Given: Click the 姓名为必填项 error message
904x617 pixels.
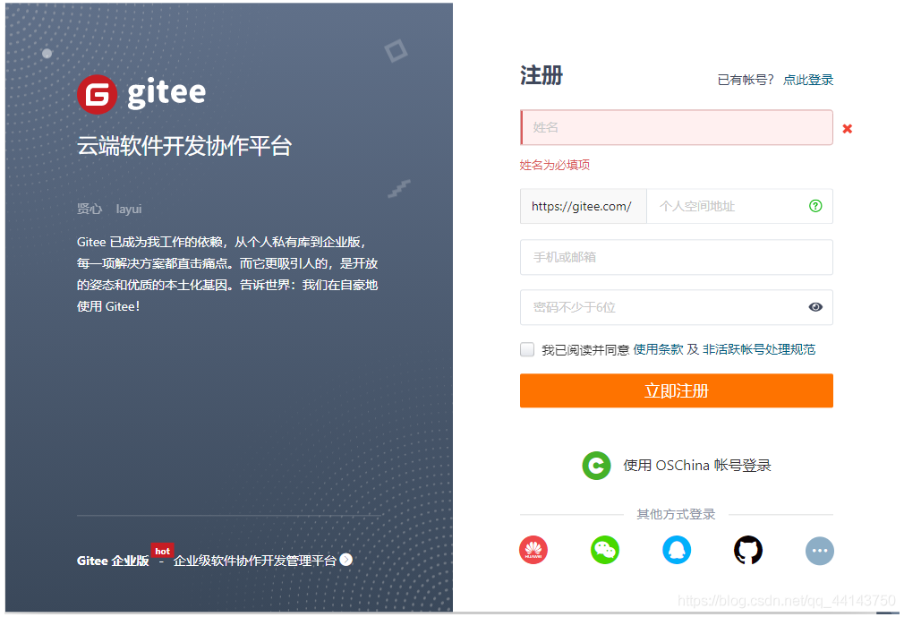Looking at the screenshot, I should tap(555, 165).
